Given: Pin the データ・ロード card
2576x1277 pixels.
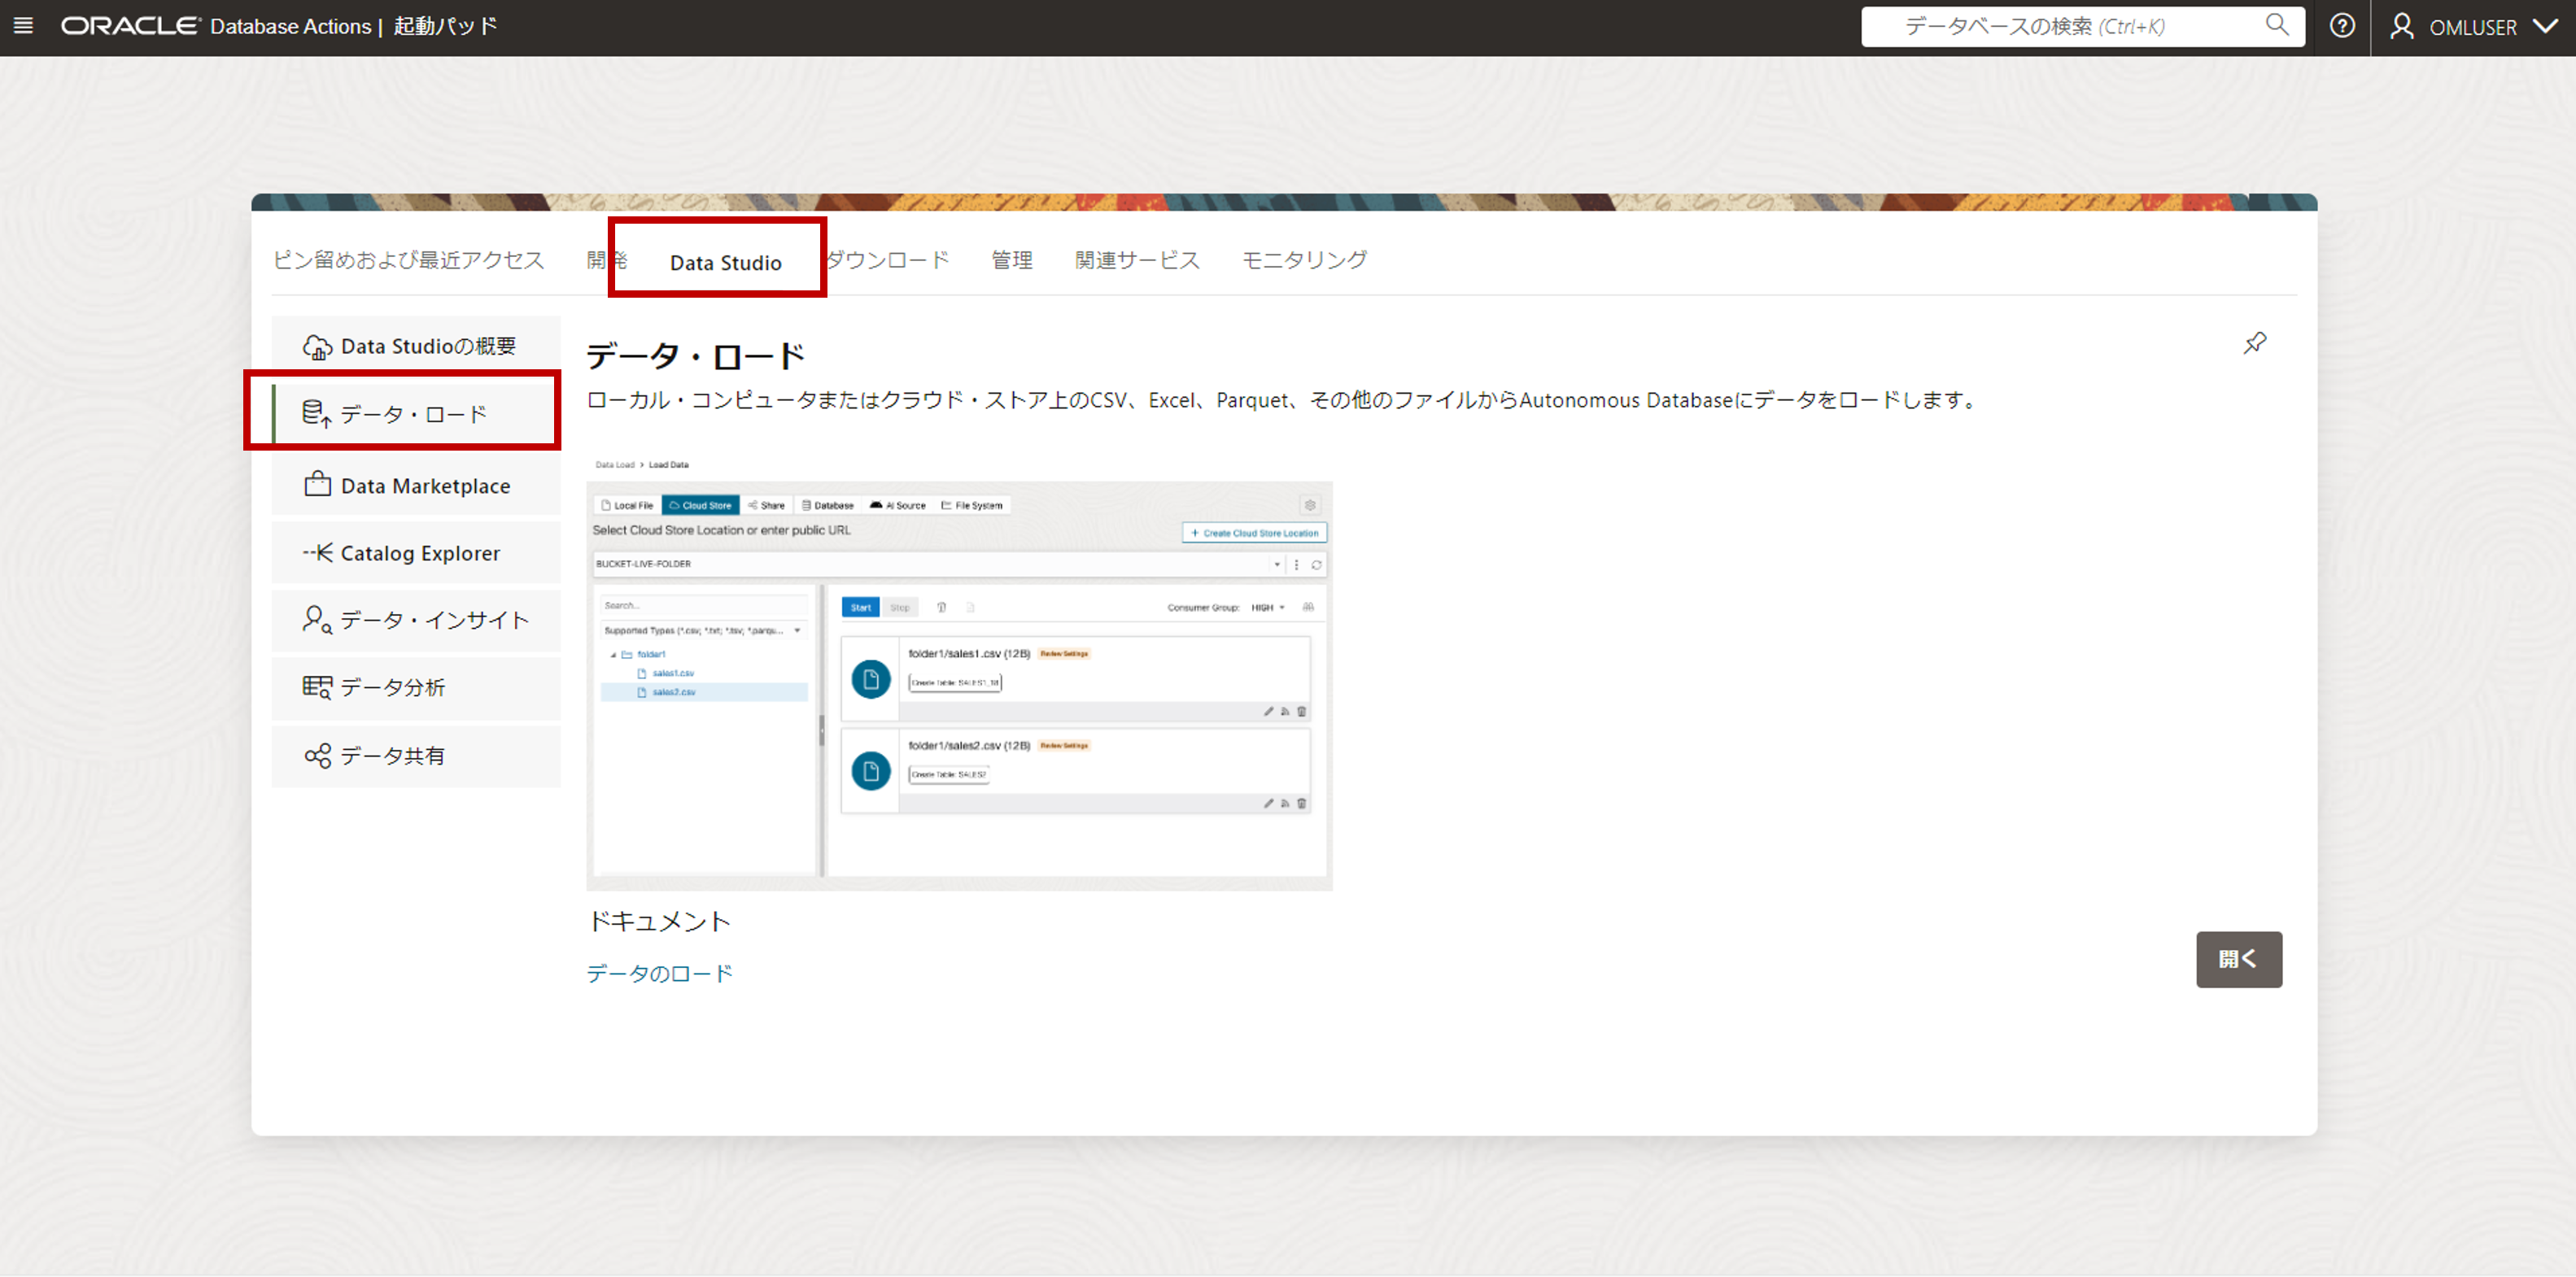Looking at the screenshot, I should point(2254,344).
